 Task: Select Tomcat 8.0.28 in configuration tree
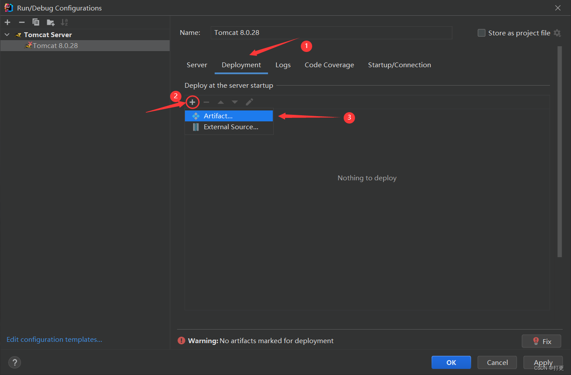tap(85, 45)
